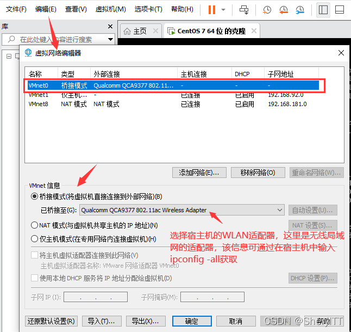Click the 192.168.181.0 subnet address cell
This screenshot has height=332, width=351.
point(287,104)
